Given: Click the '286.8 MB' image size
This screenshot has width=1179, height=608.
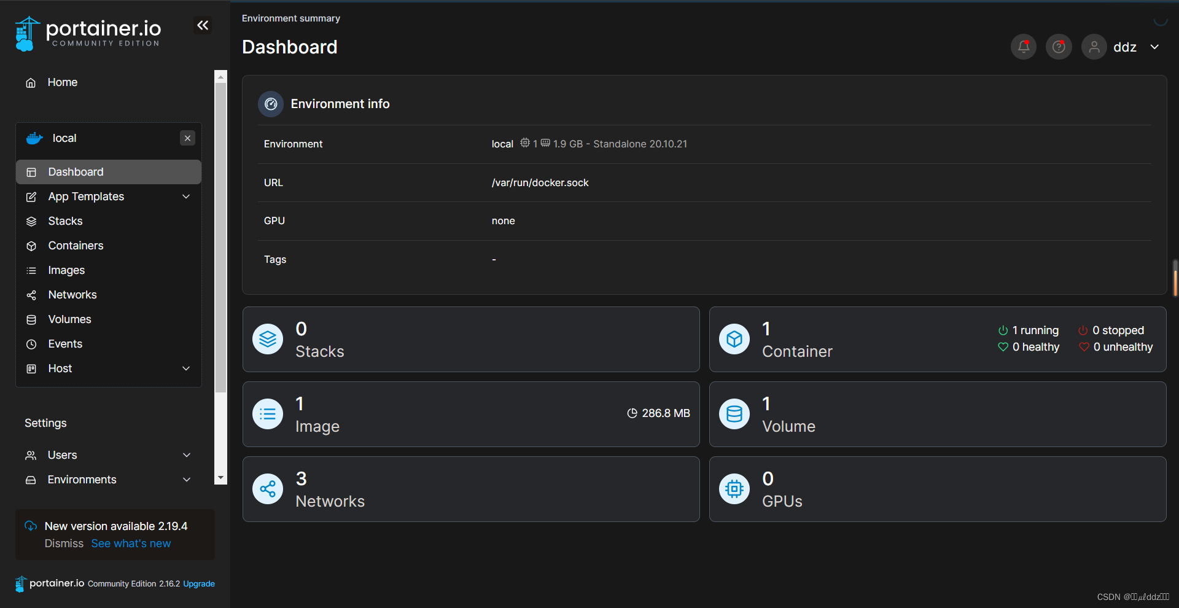Looking at the screenshot, I should 659,413.
